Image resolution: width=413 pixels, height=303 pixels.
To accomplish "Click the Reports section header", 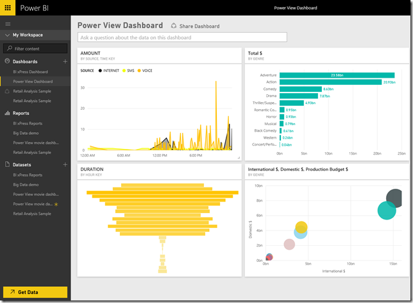I will click(x=21, y=113).
